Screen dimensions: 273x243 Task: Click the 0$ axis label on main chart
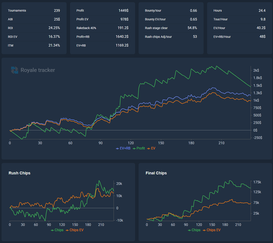(255, 130)
